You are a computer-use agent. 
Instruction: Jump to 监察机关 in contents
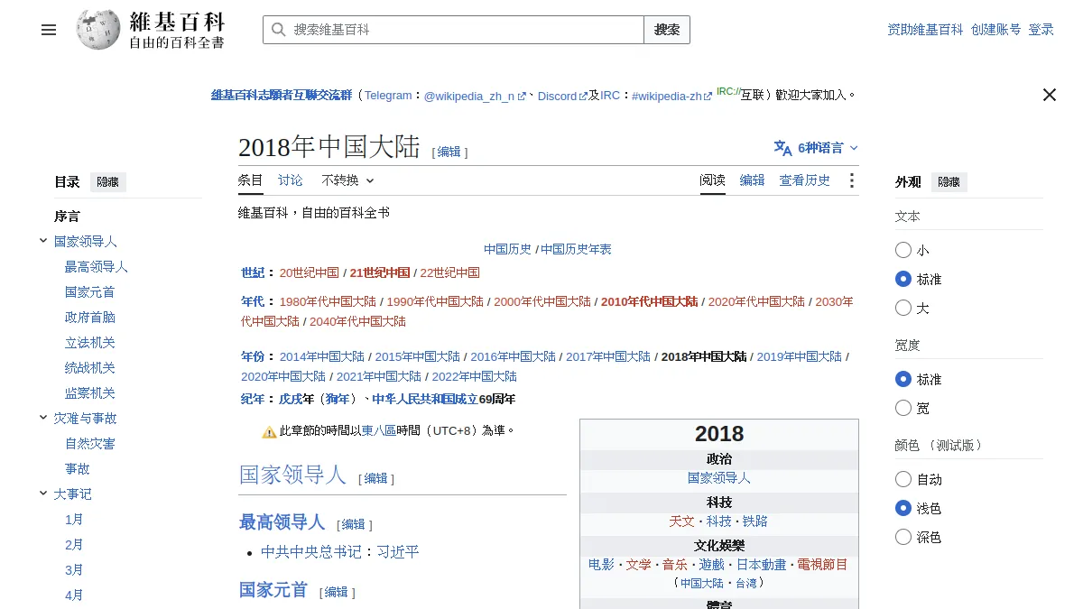click(x=90, y=393)
